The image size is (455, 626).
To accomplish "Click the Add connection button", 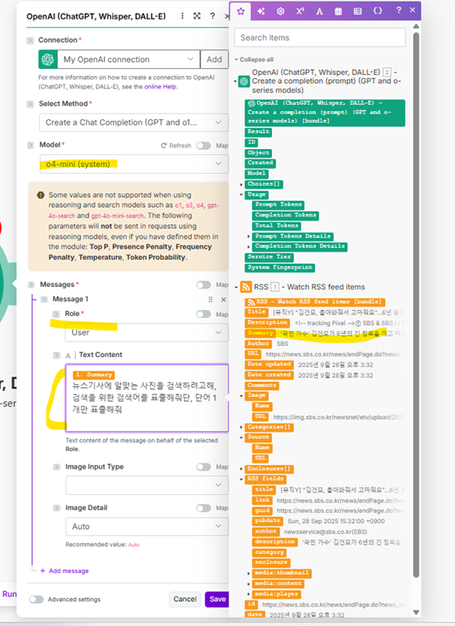I will (214, 60).
